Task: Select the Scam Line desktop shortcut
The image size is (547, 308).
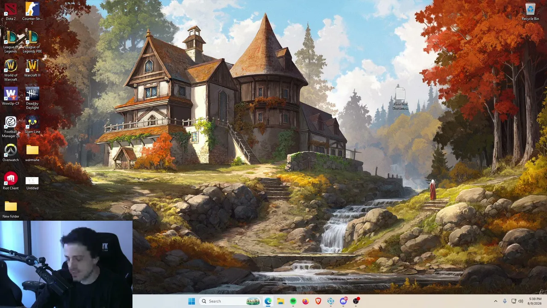Action: [x=32, y=125]
